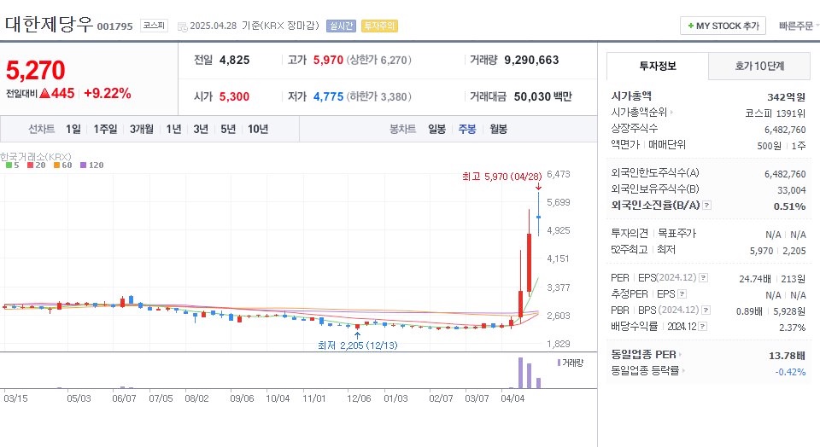
Task: Click the 거래량 legend marker on volume chart
Action: [x=559, y=363]
